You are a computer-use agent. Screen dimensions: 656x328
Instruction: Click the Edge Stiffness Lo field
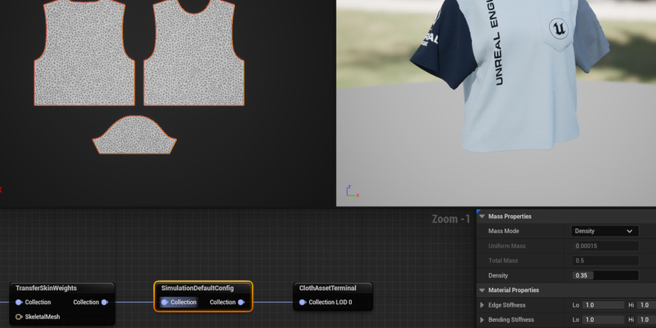pos(603,305)
